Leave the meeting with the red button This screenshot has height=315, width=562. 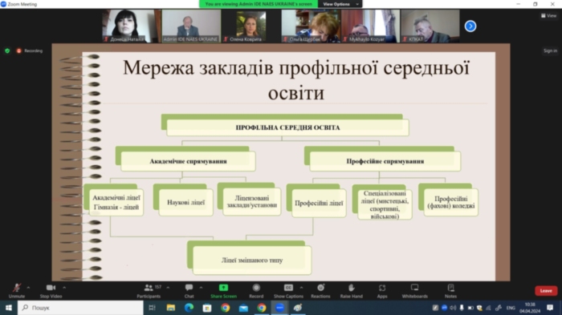point(546,291)
